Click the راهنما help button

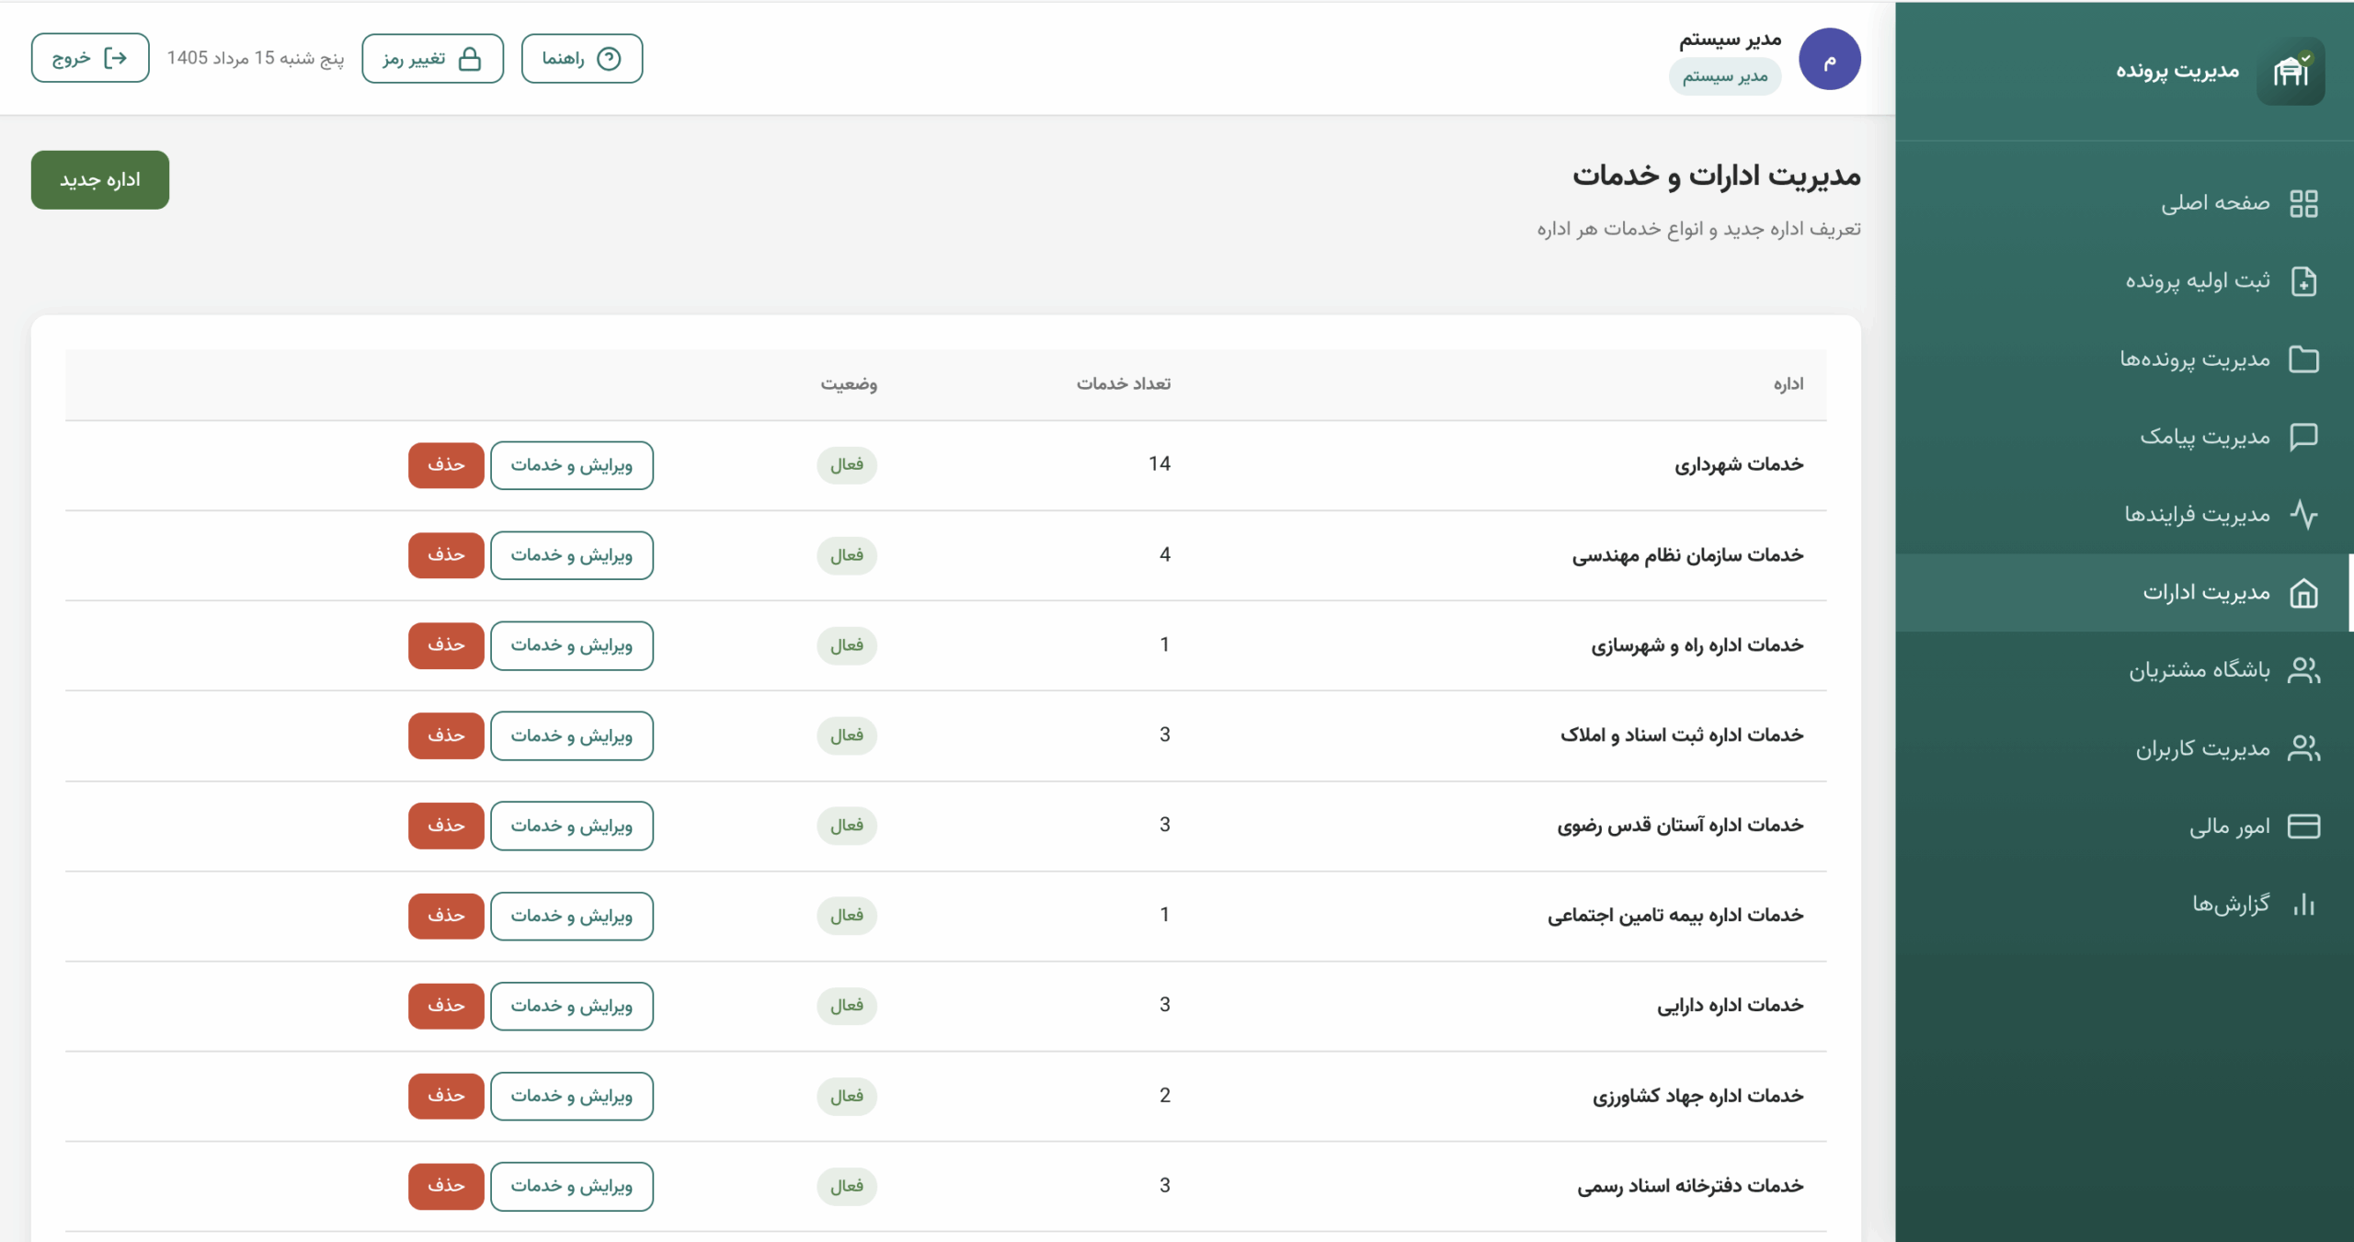(582, 59)
